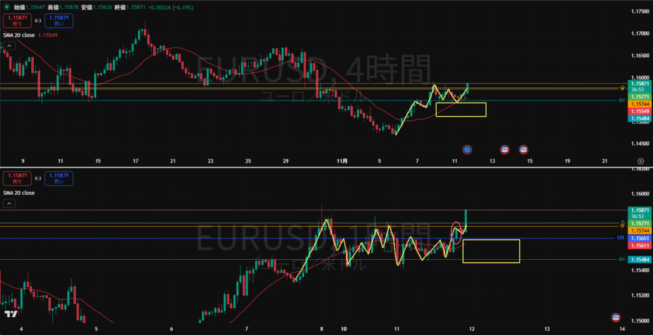Click the blue buy (買い) button in top chart
653x335 pixels.
59,20
